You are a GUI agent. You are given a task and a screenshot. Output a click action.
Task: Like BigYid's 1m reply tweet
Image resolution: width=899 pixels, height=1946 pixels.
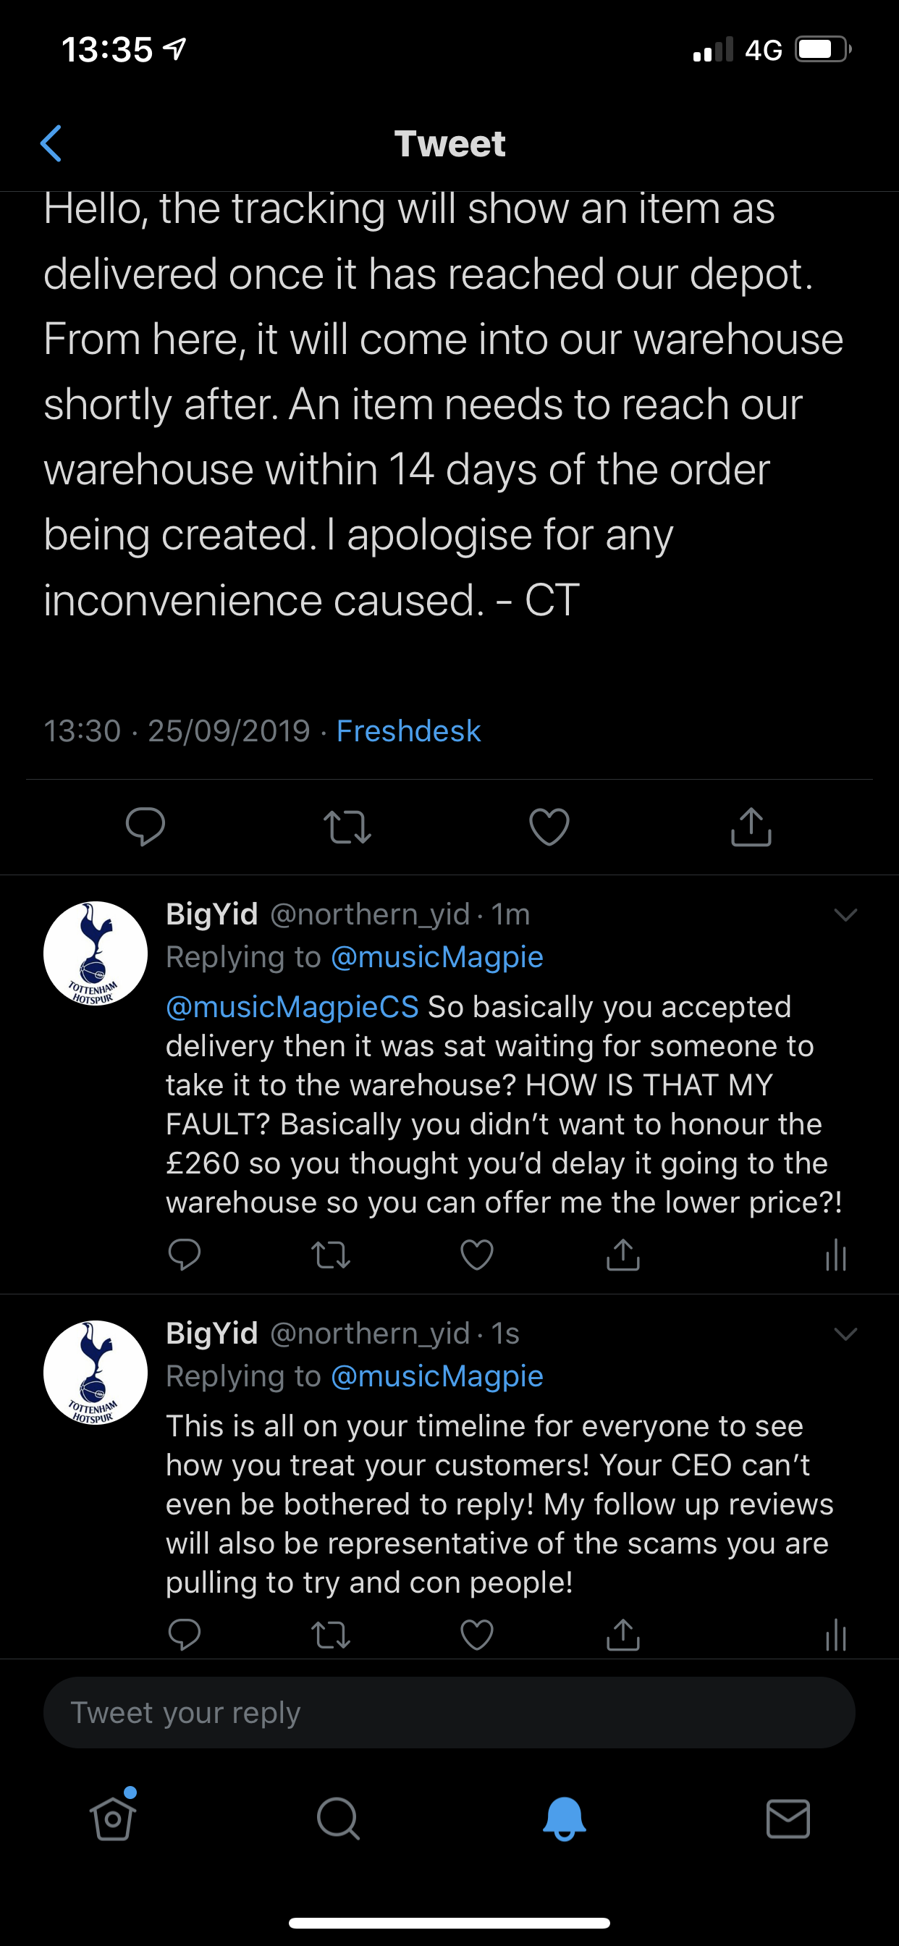click(x=477, y=1255)
